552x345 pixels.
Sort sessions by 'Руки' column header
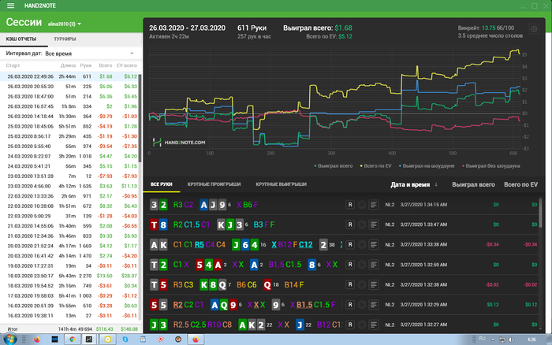click(x=85, y=65)
